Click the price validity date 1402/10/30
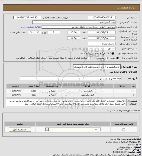 [102, 38]
